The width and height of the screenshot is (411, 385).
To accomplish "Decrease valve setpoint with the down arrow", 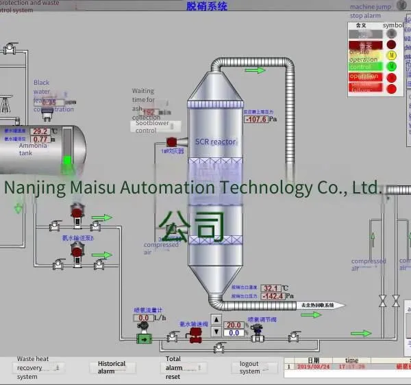I will [216, 332].
